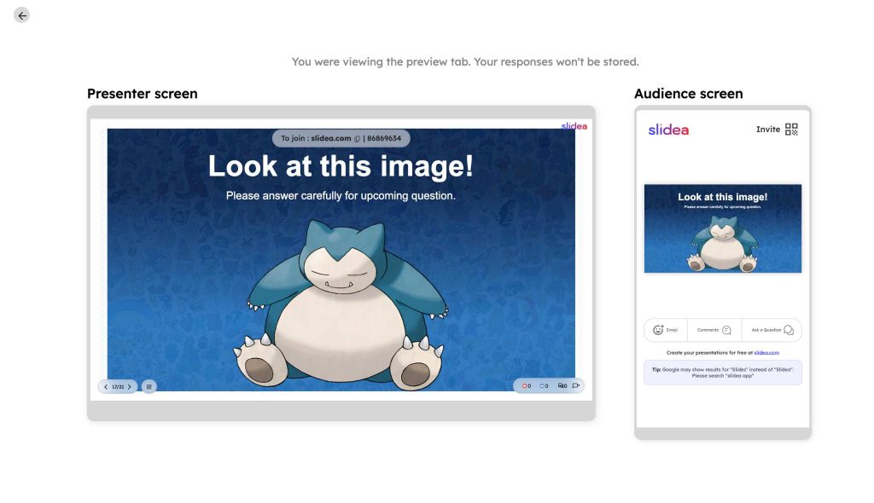The height and width of the screenshot is (503, 874).
Task: Click the Google search tip box
Action: [x=723, y=372]
